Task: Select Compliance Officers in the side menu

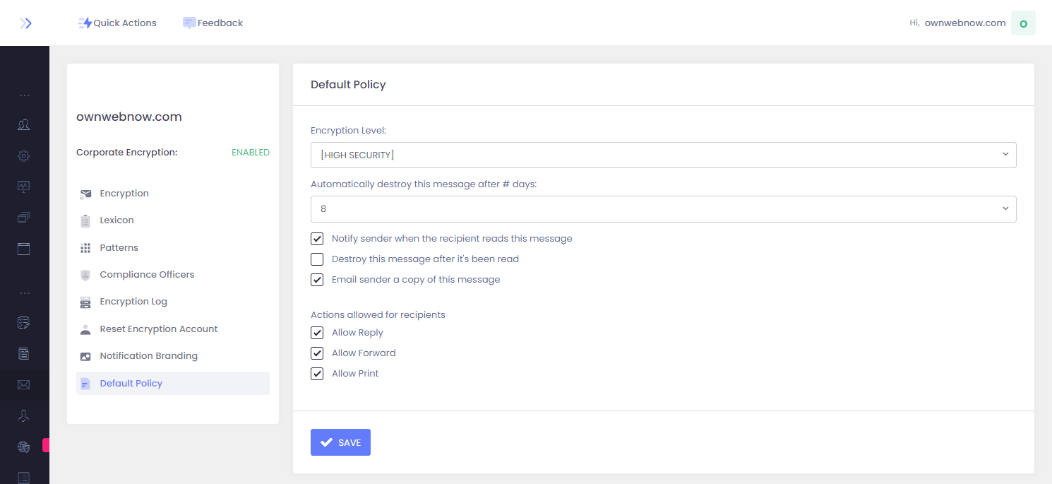Action: click(x=147, y=275)
